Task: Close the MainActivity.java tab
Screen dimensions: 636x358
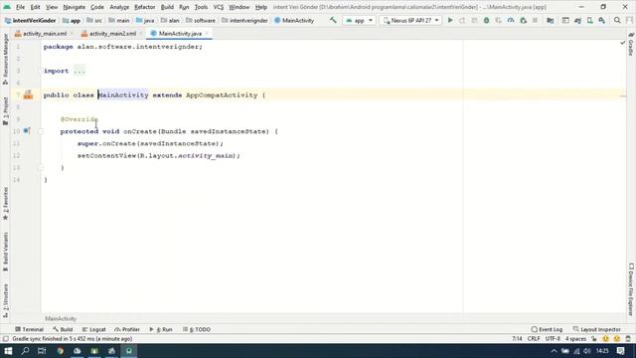Action: click(x=207, y=34)
